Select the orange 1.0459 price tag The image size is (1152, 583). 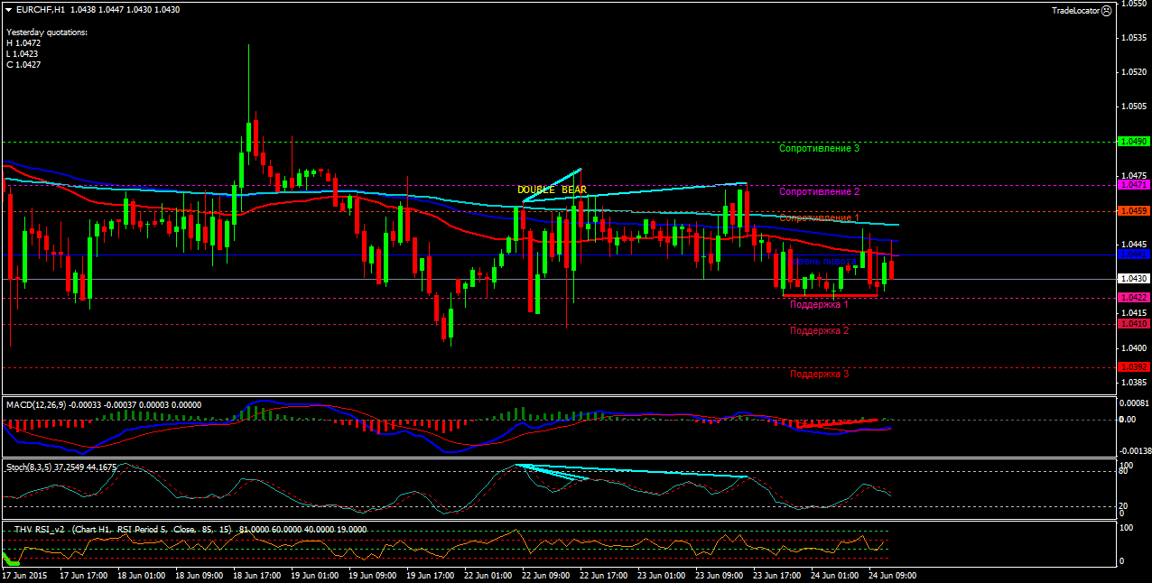(1133, 210)
